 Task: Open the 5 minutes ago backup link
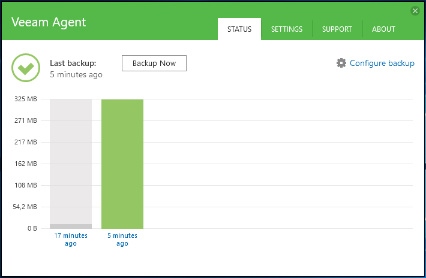(x=122, y=239)
